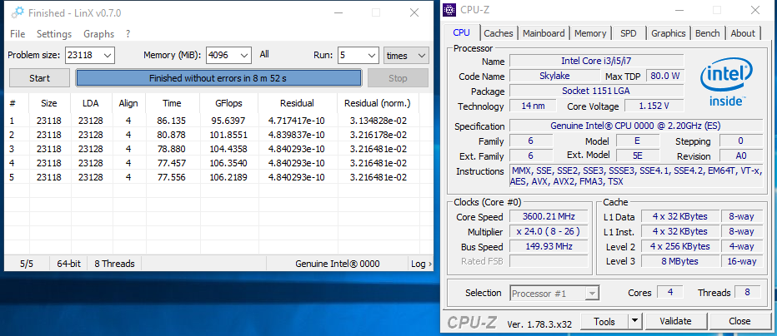Start the LinX stress test
This screenshot has height=336, width=777.
40,78
